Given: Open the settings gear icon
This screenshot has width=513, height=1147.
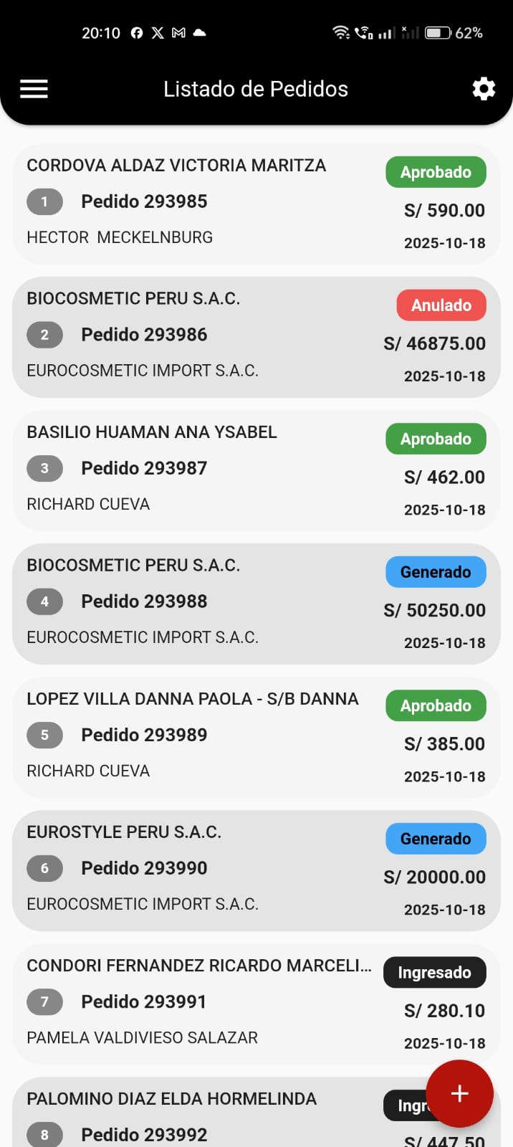Looking at the screenshot, I should tap(483, 89).
